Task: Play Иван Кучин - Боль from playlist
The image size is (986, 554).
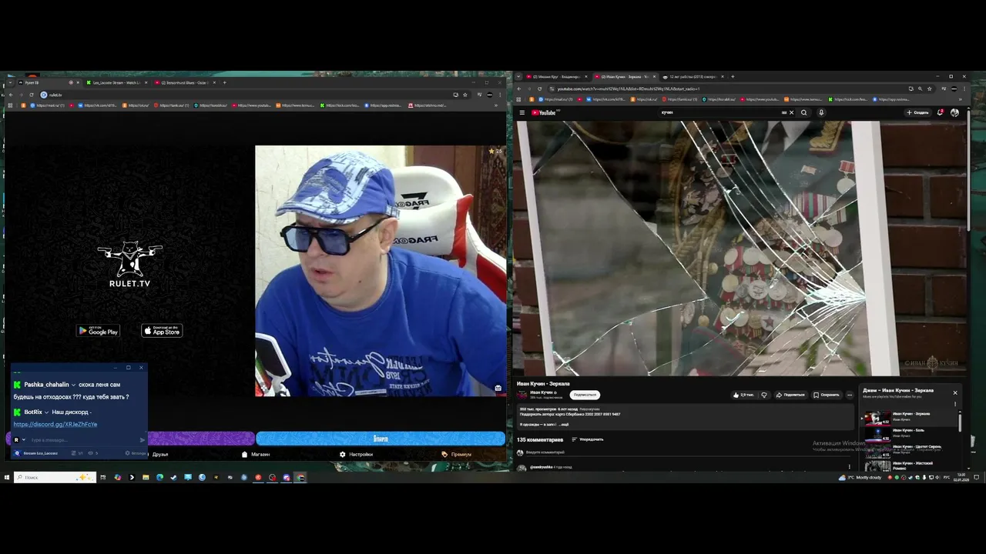Action: point(909,432)
